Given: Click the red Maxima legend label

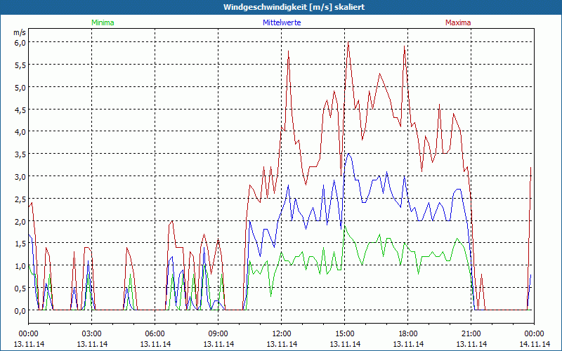Looking at the screenshot, I should coord(458,22).
